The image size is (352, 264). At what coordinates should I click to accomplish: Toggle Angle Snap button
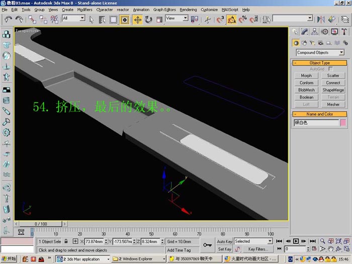click(232, 20)
